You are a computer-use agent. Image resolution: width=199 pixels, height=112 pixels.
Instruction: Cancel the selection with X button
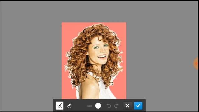pos(127,105)
